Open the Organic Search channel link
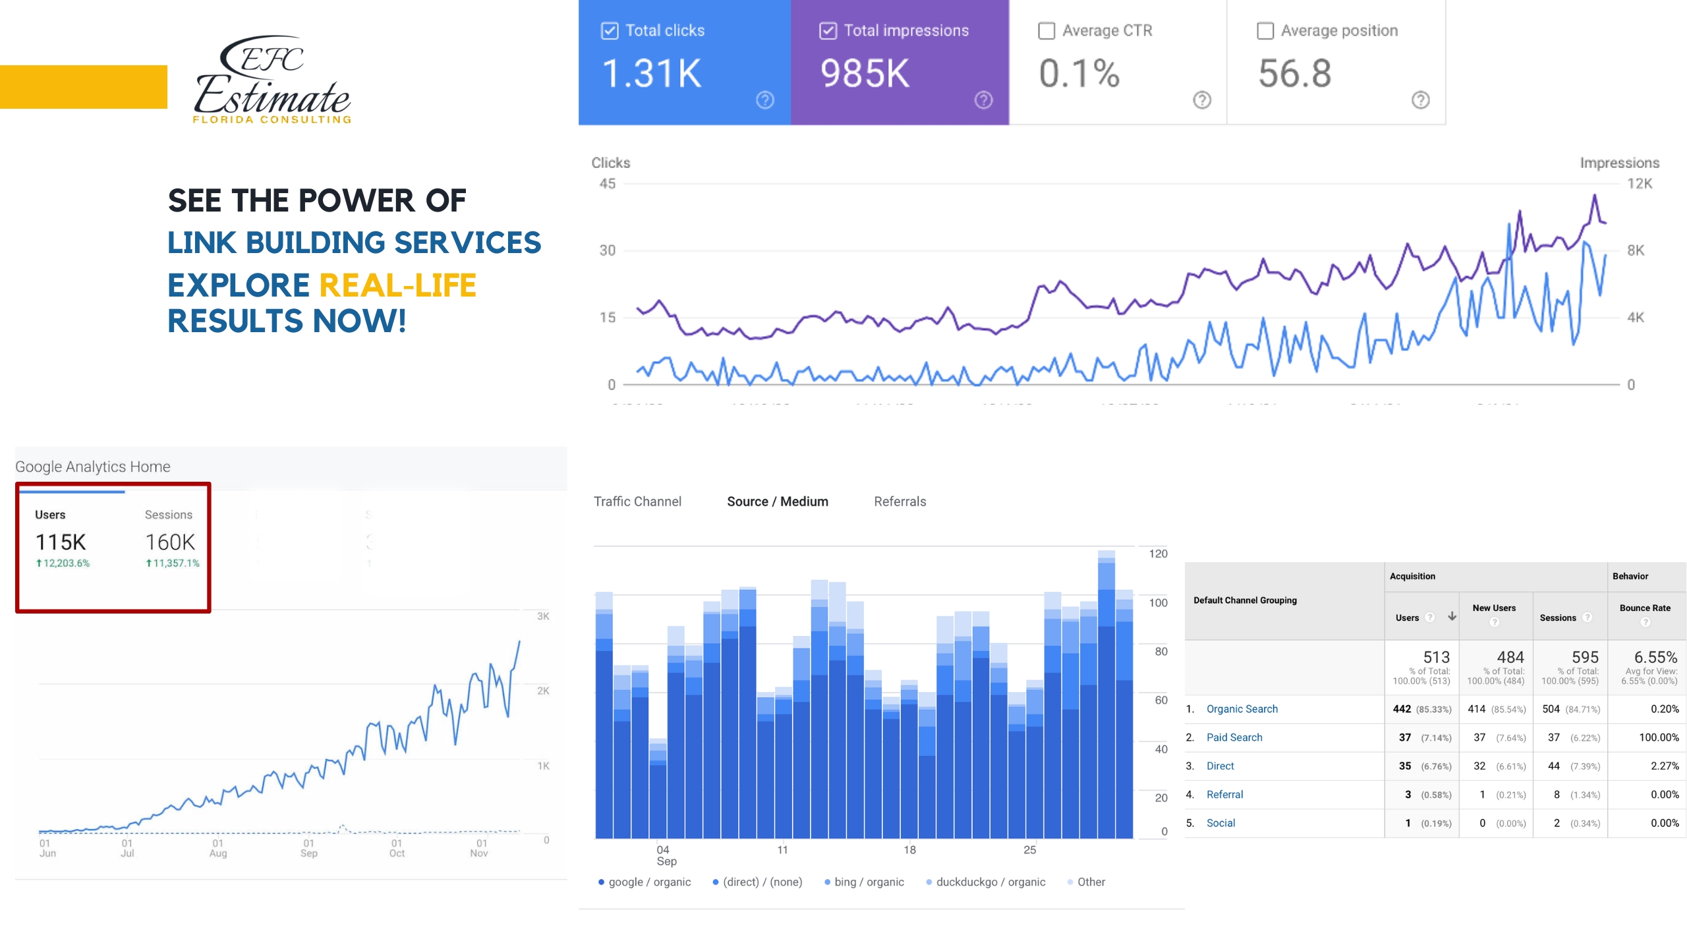The height and width of the screenshot is (949, 1687). point(1242,709)
